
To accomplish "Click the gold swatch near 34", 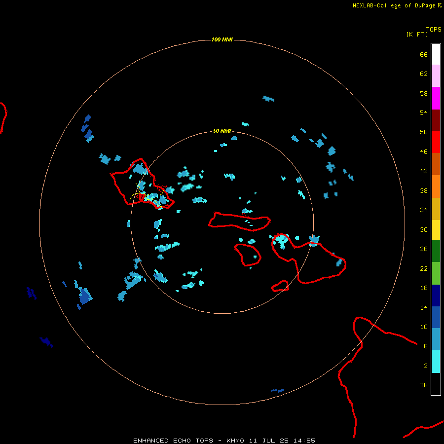I will [436, 209].
